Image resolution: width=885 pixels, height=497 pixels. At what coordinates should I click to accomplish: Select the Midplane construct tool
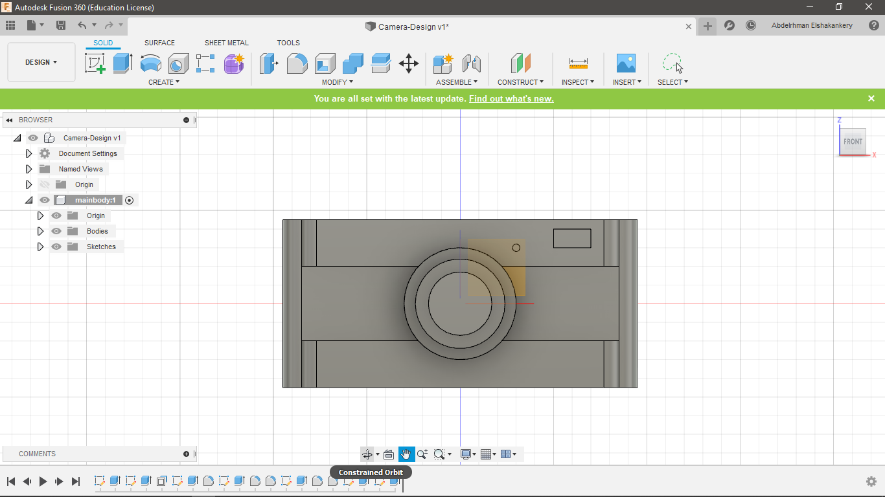coord(521,63)
